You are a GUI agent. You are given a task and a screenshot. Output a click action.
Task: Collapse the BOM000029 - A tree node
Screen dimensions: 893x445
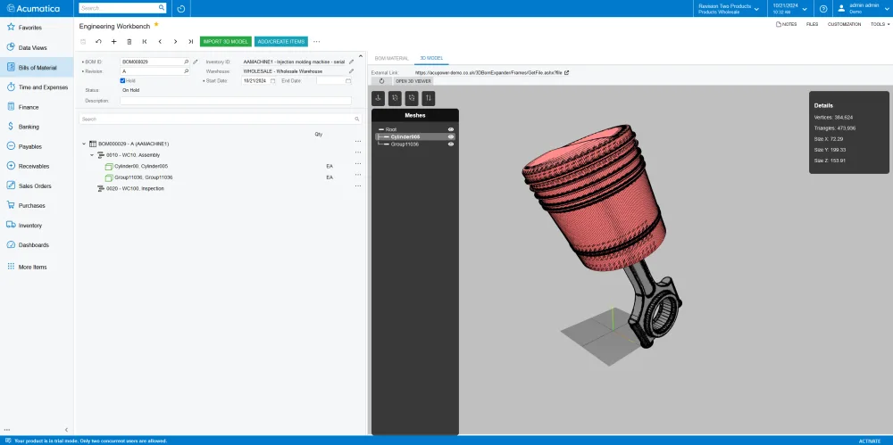click(84, 144)
